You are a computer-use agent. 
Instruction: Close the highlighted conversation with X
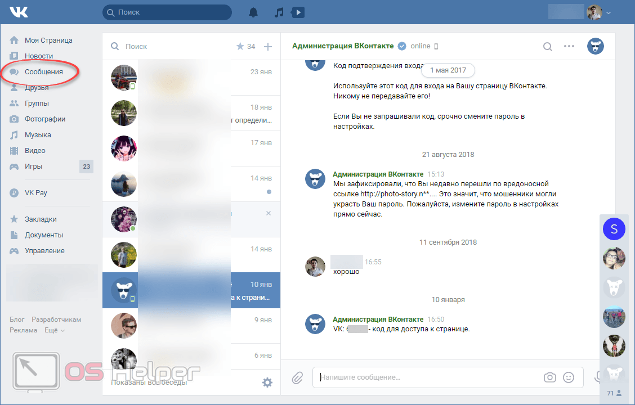(268, 213)
